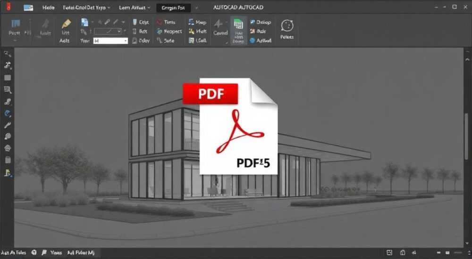Click the globe icon in status bar
The image size is (472, 259).
click(x=34, y=253)
